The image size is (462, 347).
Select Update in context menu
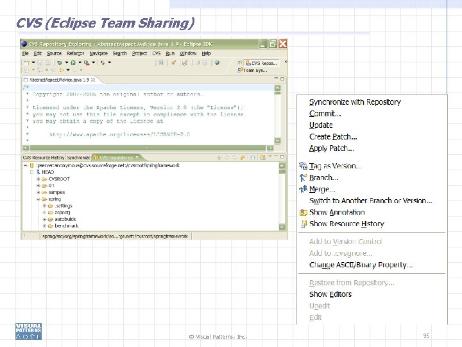[x=321, y=125]
